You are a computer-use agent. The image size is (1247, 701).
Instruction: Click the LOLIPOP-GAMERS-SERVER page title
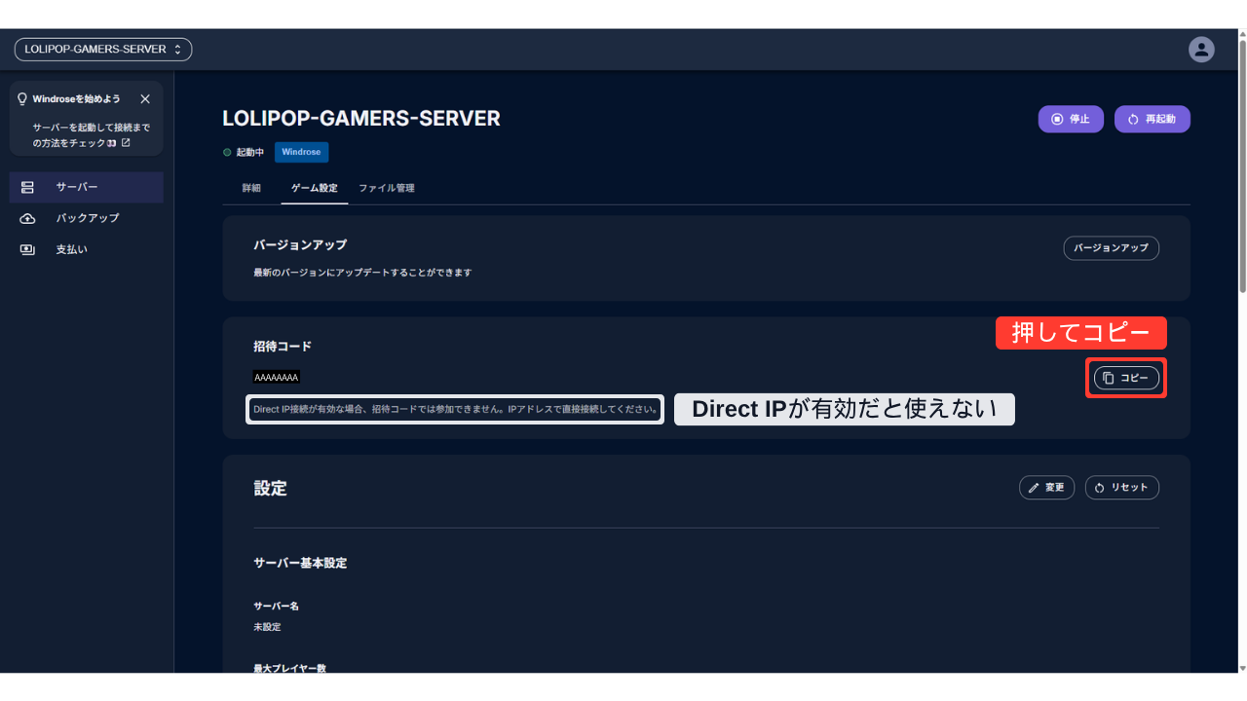(361, 119)
